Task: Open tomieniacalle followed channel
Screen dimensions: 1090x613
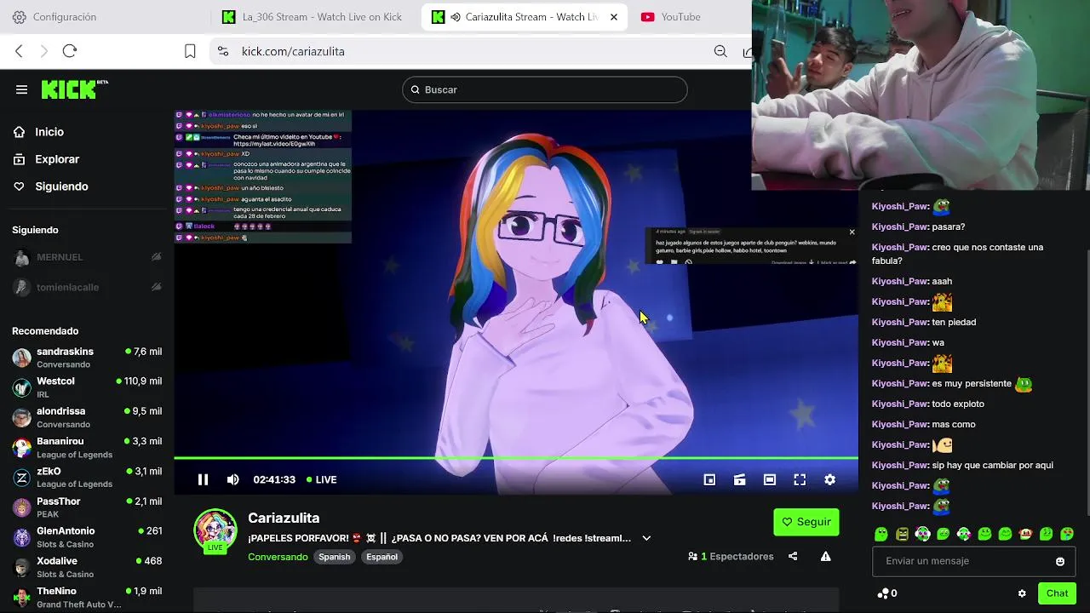Action: click(87, 287)
